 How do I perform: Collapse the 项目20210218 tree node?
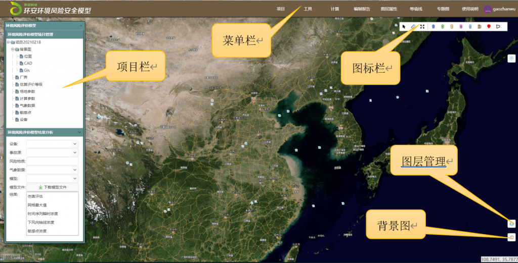tap(9, 42)
